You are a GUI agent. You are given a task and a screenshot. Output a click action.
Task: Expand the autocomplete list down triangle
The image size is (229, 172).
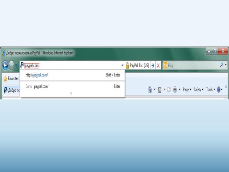point(71,93)
